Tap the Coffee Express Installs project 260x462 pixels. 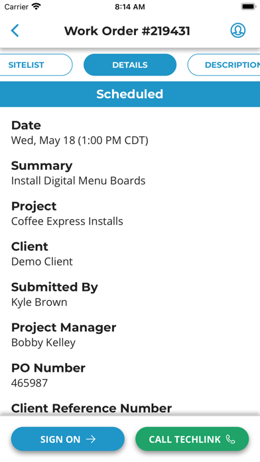[67, 221]
